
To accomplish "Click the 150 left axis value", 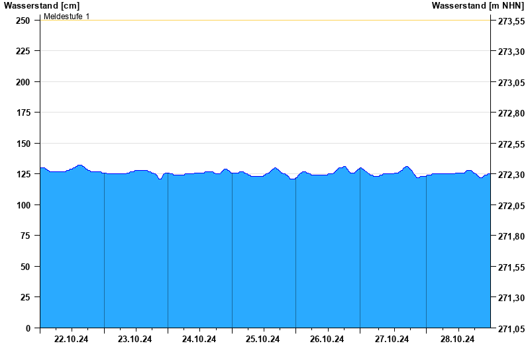I will tap(23, 144).
